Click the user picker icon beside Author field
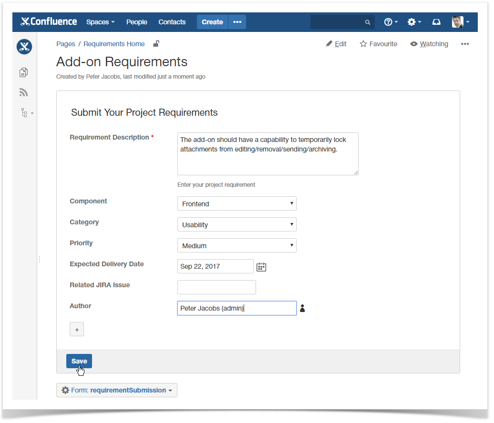The width and height of the screenshot is (494, 423). [x=302, y=308]
